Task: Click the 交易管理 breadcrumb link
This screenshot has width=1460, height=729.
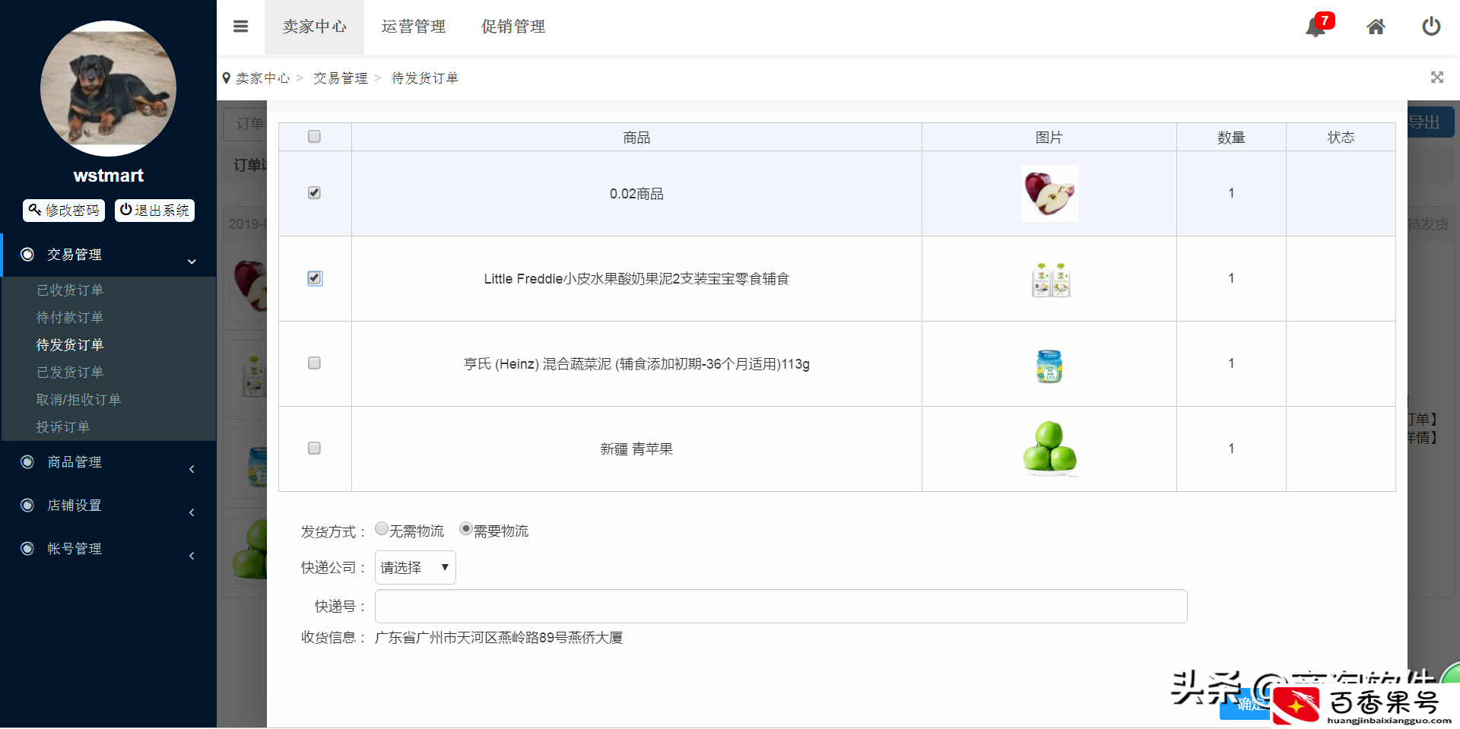Action: tap(341, 78)
